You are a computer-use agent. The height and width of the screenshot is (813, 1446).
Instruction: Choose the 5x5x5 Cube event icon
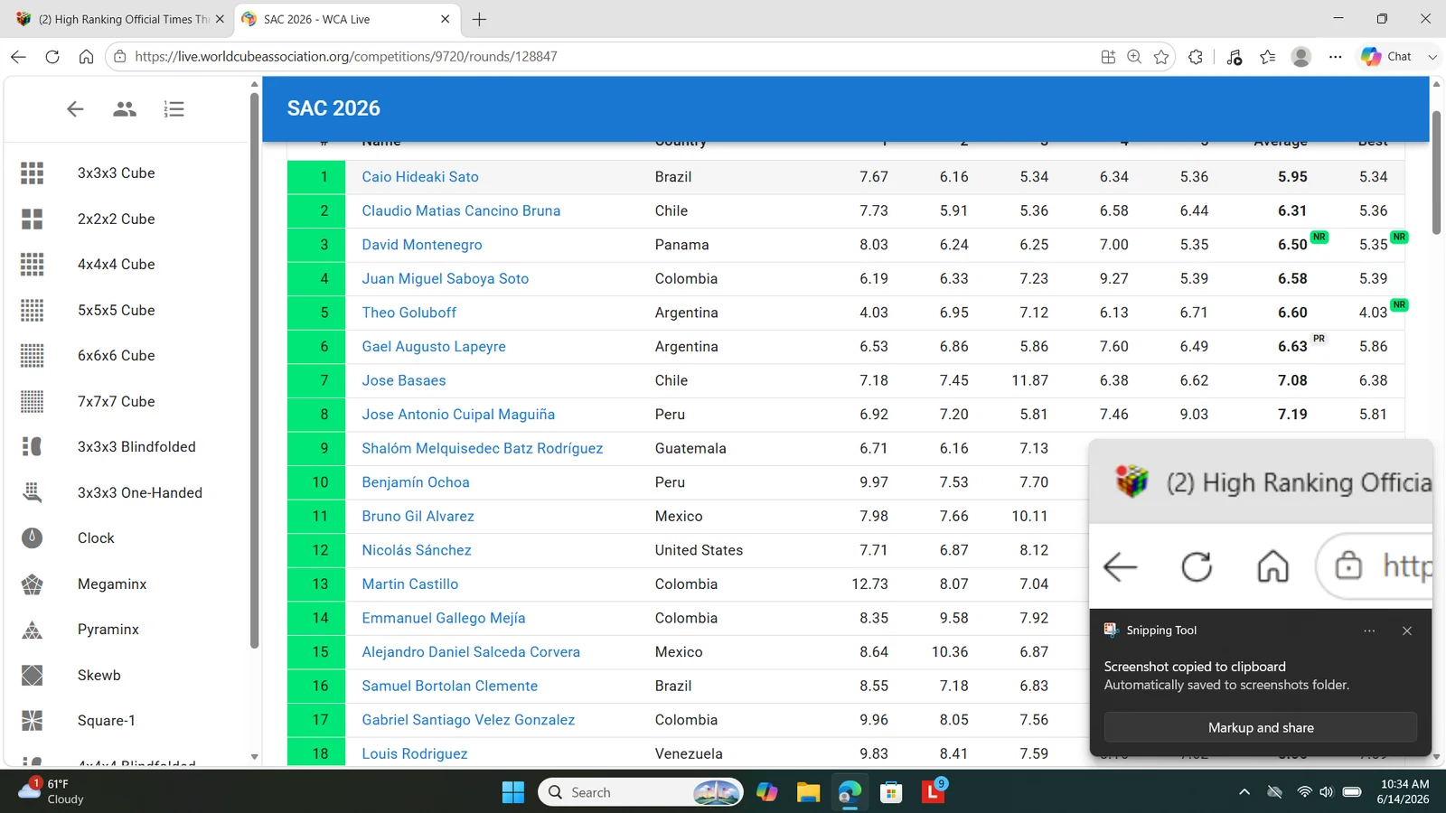click(32, 310)
